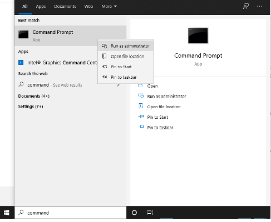Click the Pin to Start icon in right pane
Image resolution: width=271 pixels, height=222 pixels.
[141, 117]
